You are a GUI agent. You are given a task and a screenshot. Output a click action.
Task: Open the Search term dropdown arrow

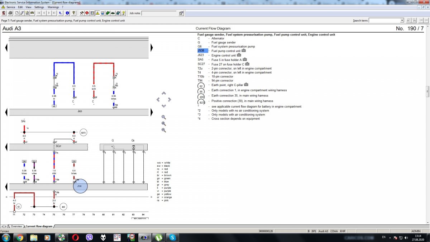402,21
